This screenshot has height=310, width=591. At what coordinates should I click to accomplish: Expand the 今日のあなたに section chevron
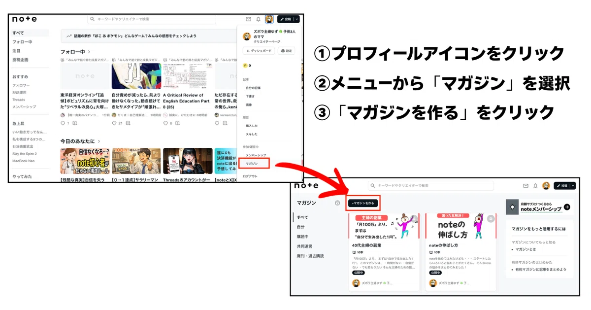[99, 141]
